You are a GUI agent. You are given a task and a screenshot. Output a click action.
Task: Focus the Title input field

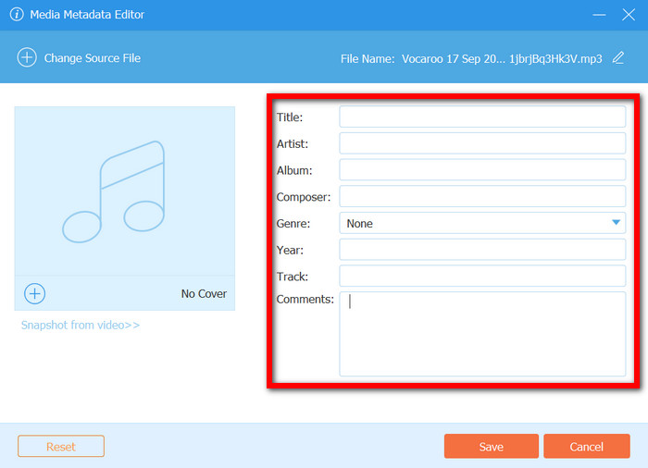[482, 117]
